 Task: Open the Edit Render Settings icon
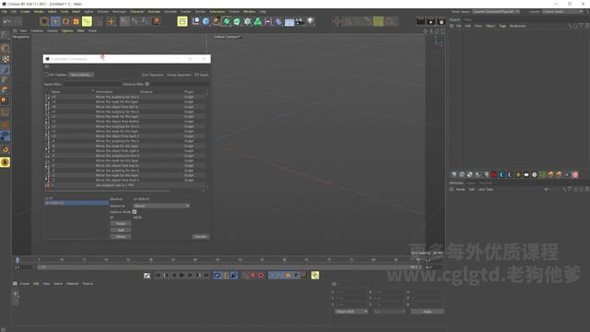click(442, 21)
